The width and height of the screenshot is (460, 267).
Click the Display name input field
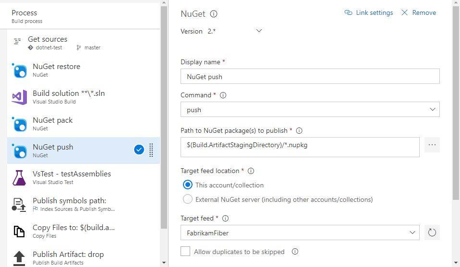pos(310,76)
